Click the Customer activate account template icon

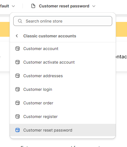pos(18,62)
